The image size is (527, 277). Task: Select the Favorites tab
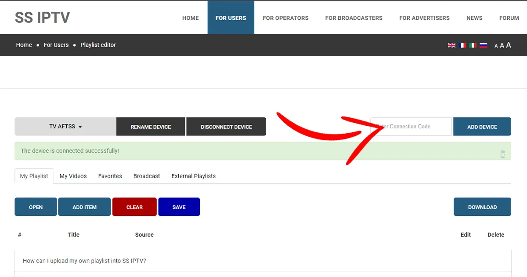pyautogui.click(x=110, y=176)
